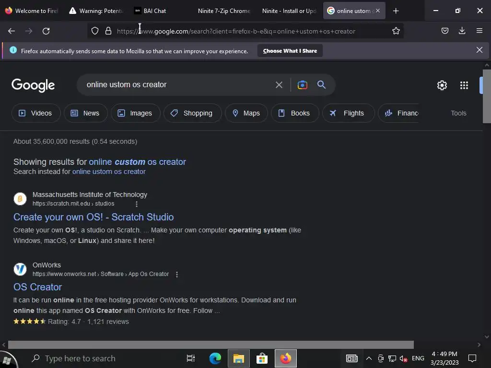Open Microsoft Store from taskbar
This screenshot has height=368, width=491.
pyautogui.click(x=262, y=358)
